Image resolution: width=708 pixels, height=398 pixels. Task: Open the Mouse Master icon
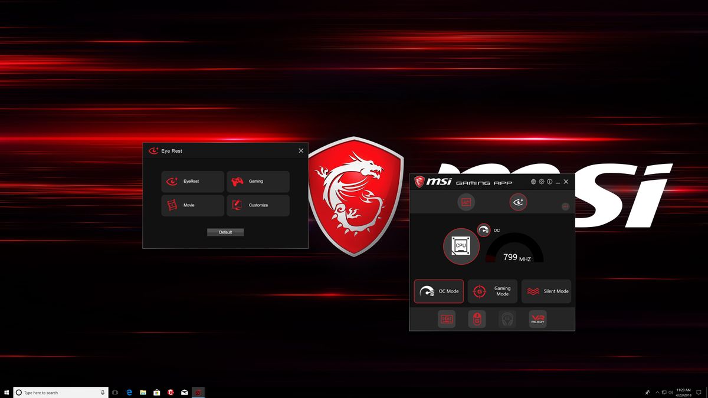click(x=477, y=319)
